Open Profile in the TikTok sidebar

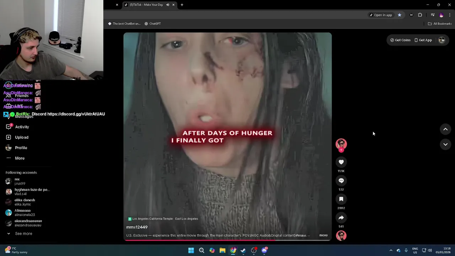(21, 148)
